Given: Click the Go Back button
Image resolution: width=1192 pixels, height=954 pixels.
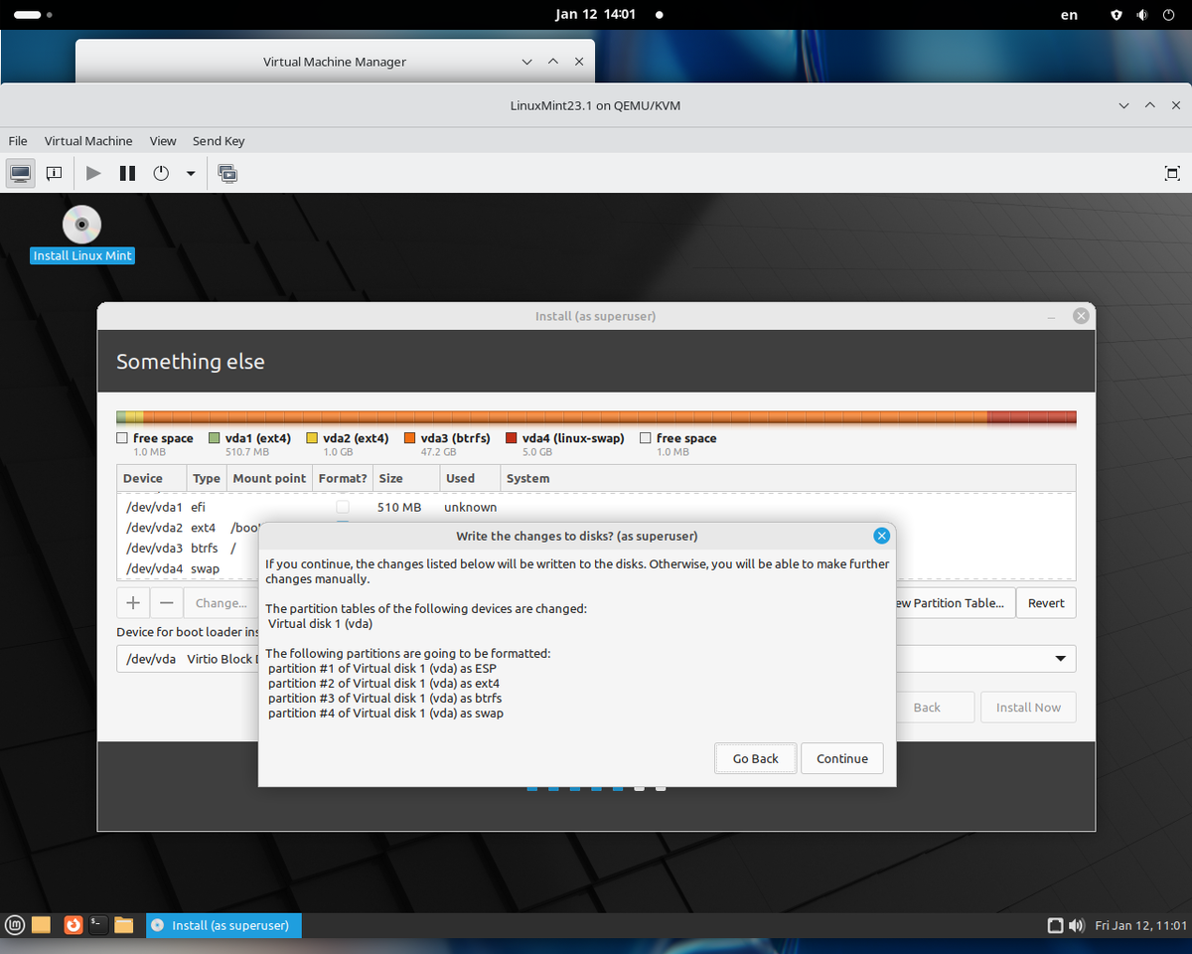Looking at the screenshot, I should tap(756, 758).
